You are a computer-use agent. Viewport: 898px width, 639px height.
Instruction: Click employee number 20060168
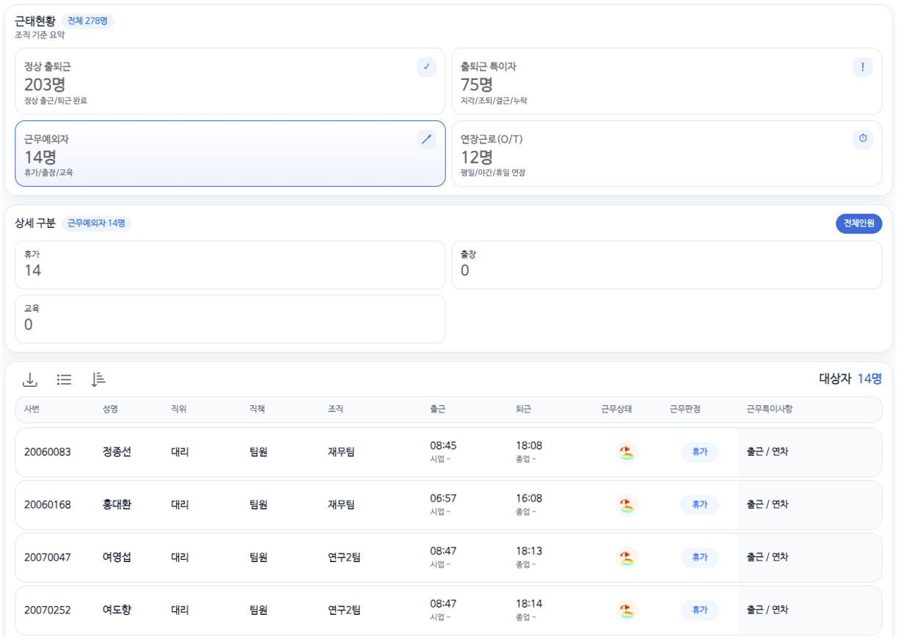[48, 505]
